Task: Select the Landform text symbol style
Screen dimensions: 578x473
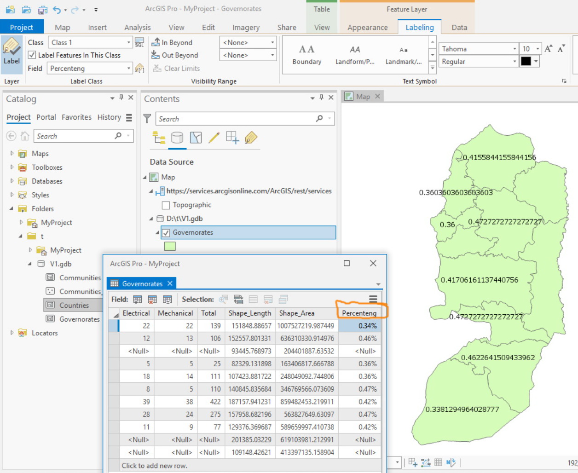Action: [355, 55]
